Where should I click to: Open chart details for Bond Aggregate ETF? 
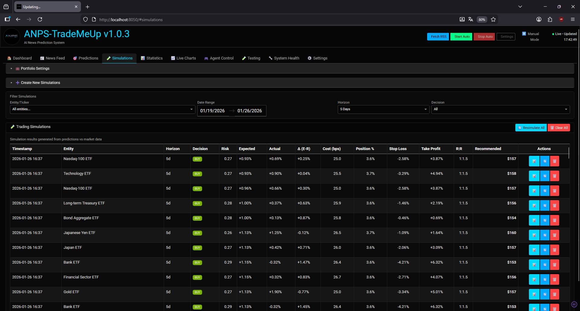pyautogui.click(x=534, y=220)
